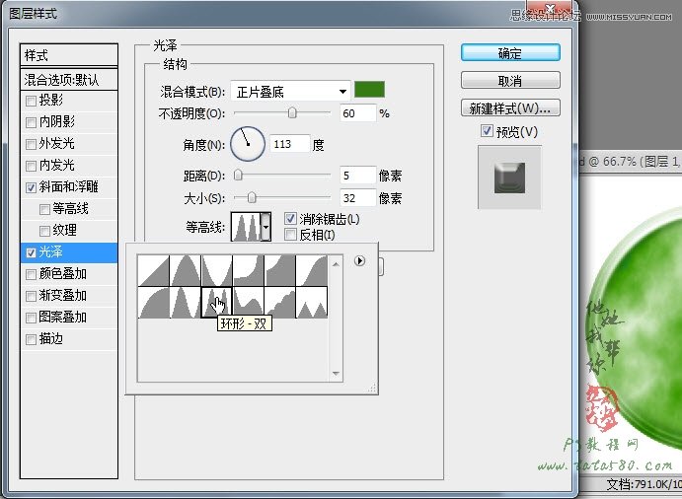Viewport: 682px width, 499px height.
Task: Enable the 外发光 outer glow checkbox
Action: coord(31,144)
